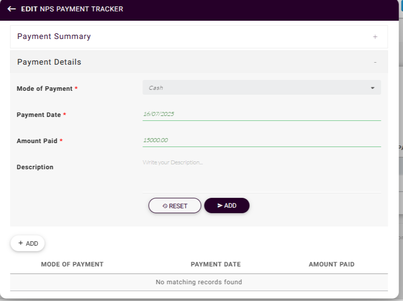The image size is (403, 301).
Task: Click the Payment Date form label
Action: pyautogui.click(x=39, y=115)
